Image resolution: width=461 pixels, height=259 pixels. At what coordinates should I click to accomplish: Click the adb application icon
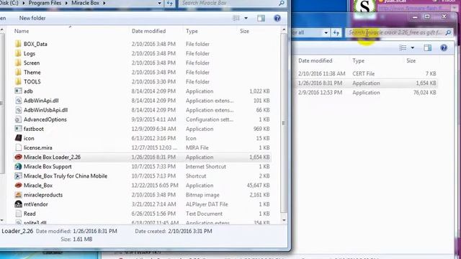click(x=18, y=91)
